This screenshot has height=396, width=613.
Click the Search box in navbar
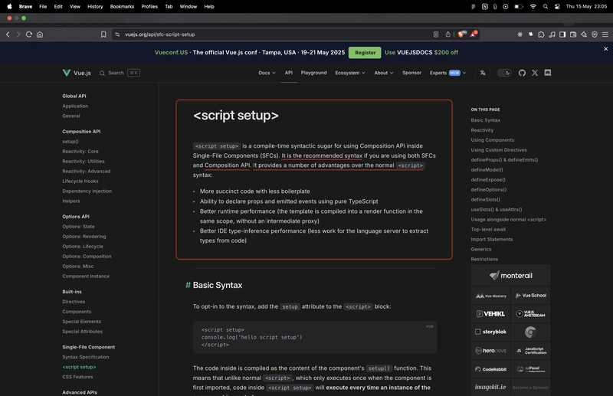click(120, 73)
